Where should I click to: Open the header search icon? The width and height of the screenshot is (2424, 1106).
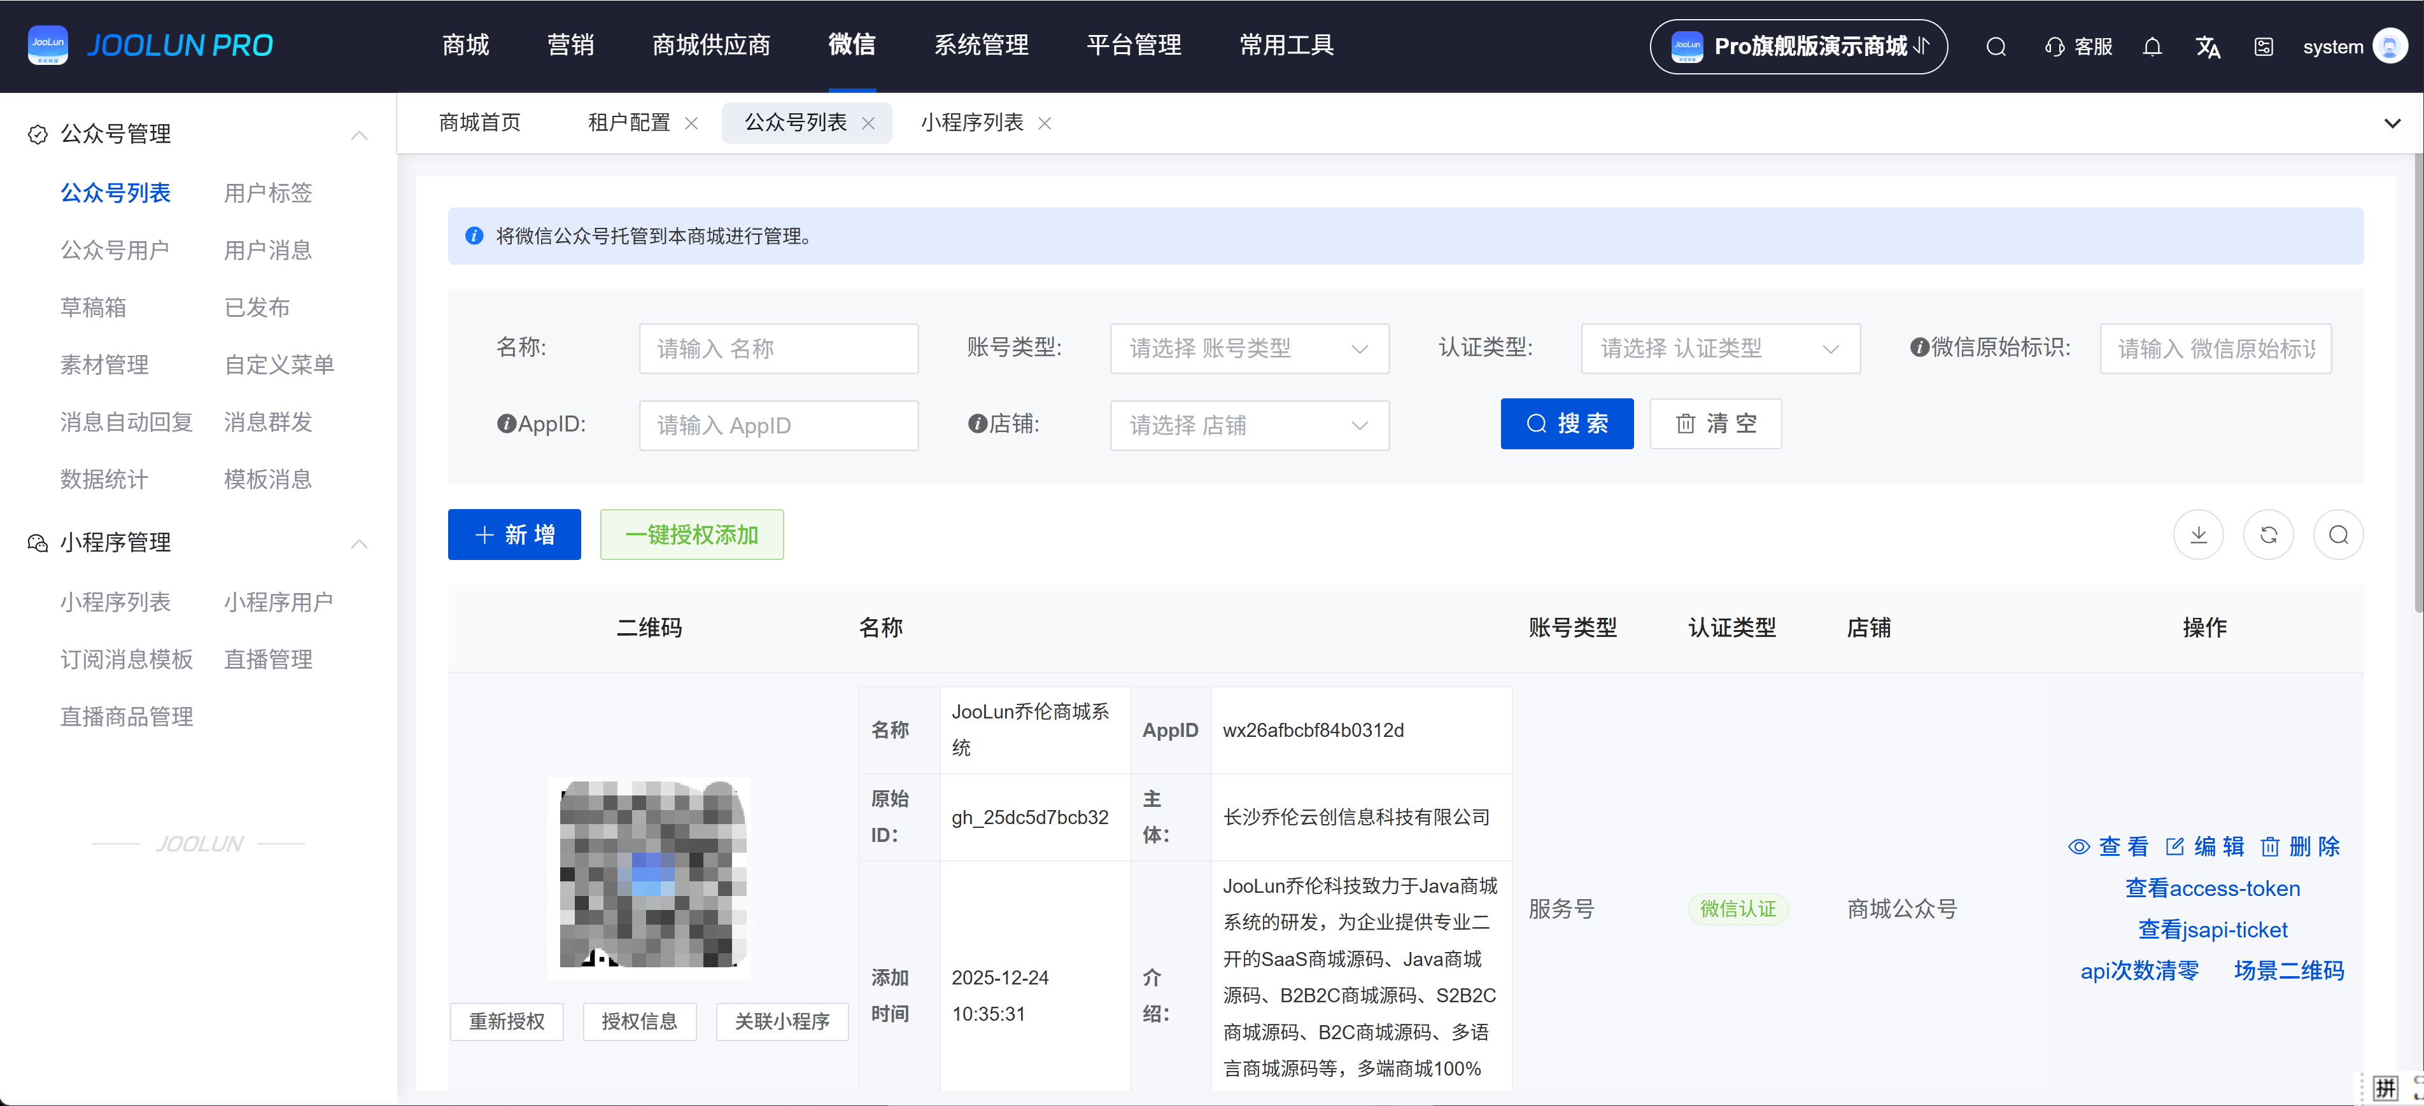click(1996, 47)
